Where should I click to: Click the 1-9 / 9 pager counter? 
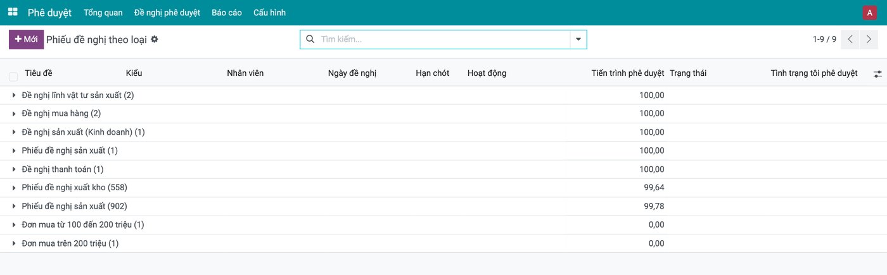click(824, 39)
